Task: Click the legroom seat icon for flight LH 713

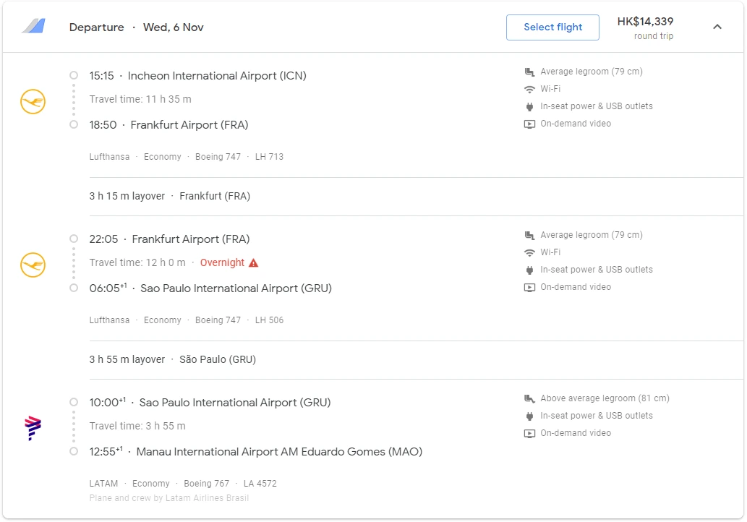Action: point(529,72)
